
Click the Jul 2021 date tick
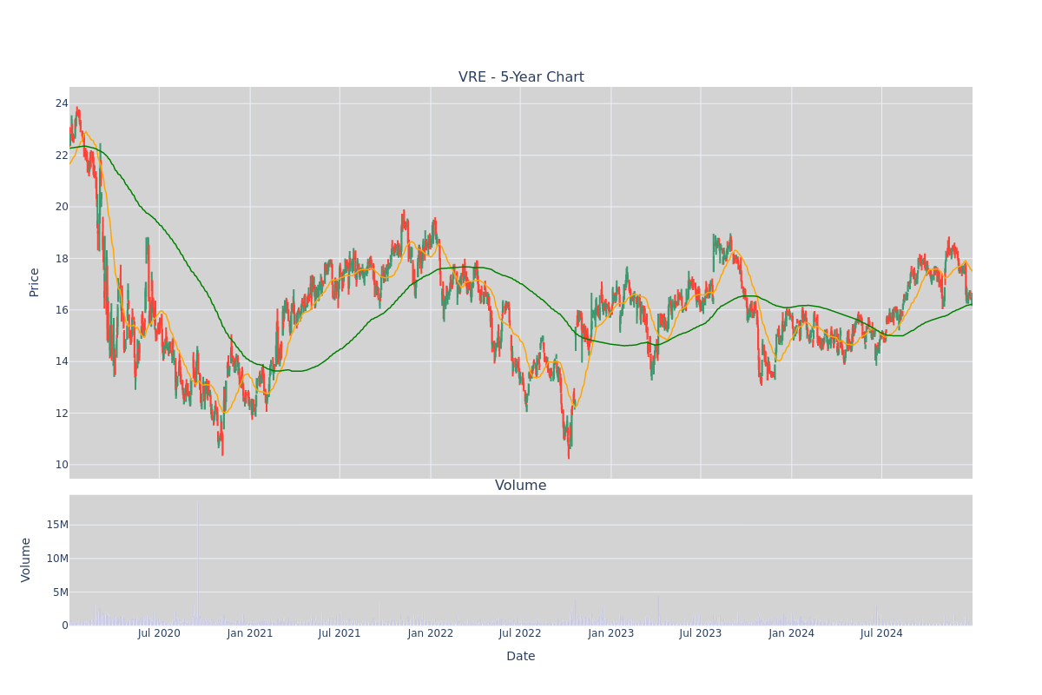340,633
